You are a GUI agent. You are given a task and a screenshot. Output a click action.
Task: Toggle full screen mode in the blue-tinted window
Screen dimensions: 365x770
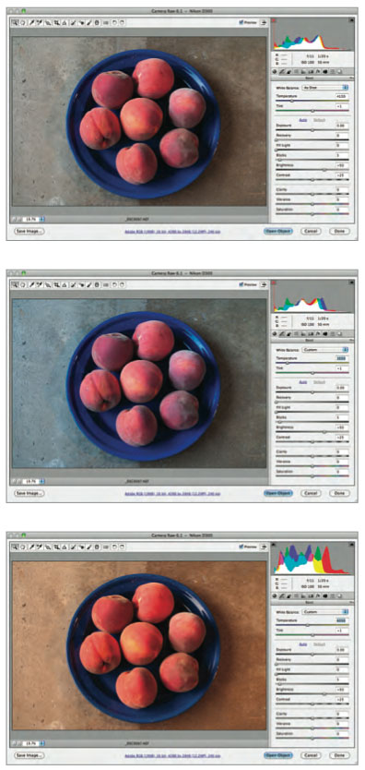pos(264,284)
